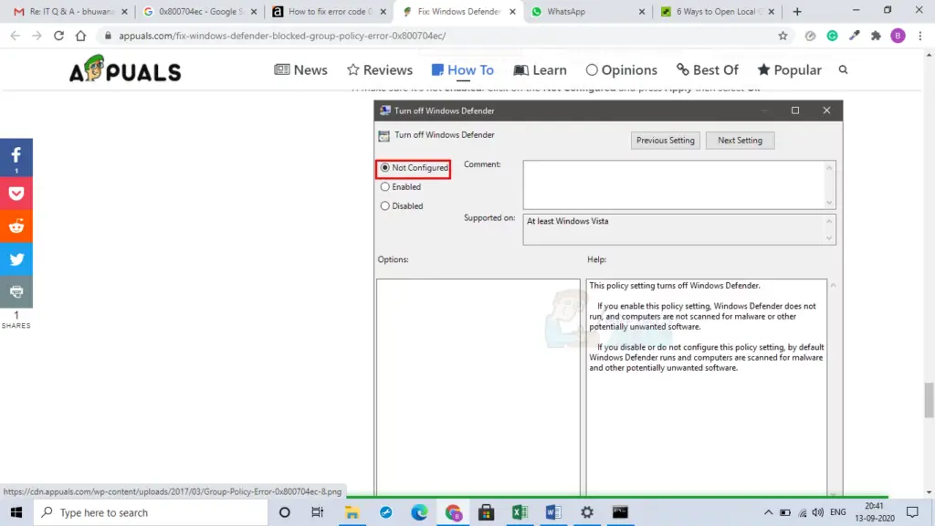Go back to previous page
The height and width of the screenshot is (526, 935).
(x=16, y=36)
